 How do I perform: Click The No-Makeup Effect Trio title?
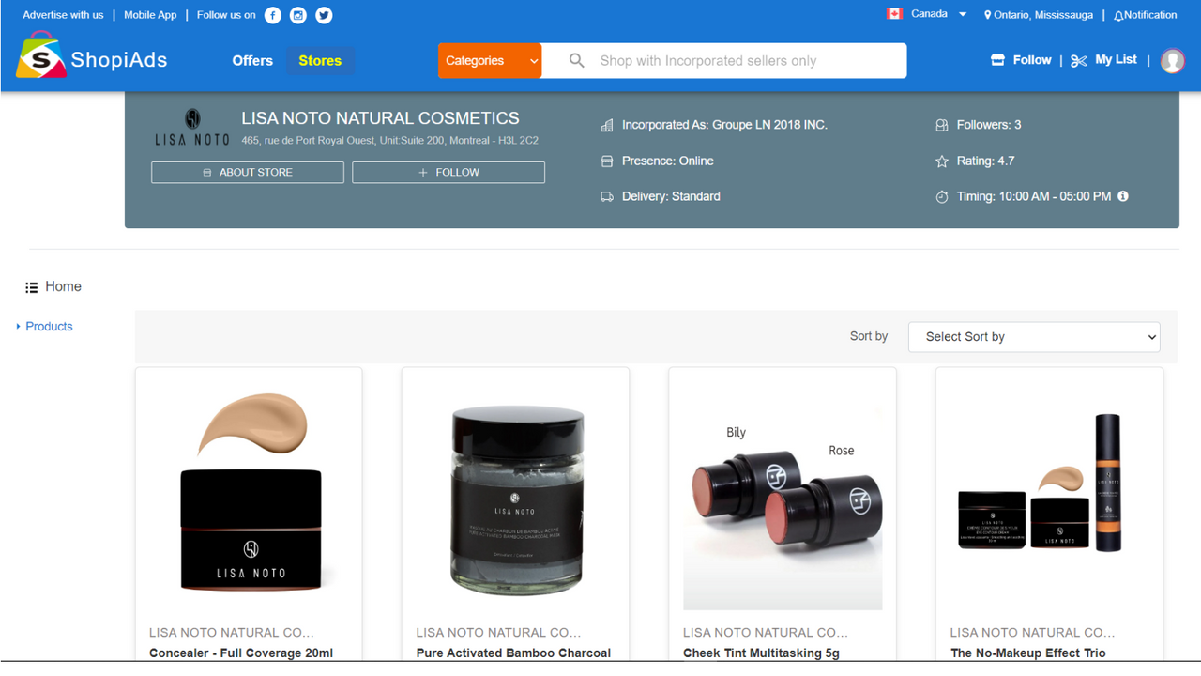tap(1028, 653)
